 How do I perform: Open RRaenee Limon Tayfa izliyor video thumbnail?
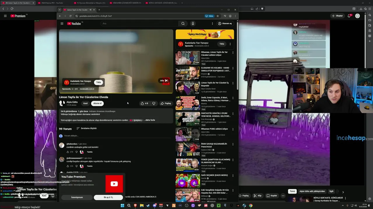click(188, 57)
